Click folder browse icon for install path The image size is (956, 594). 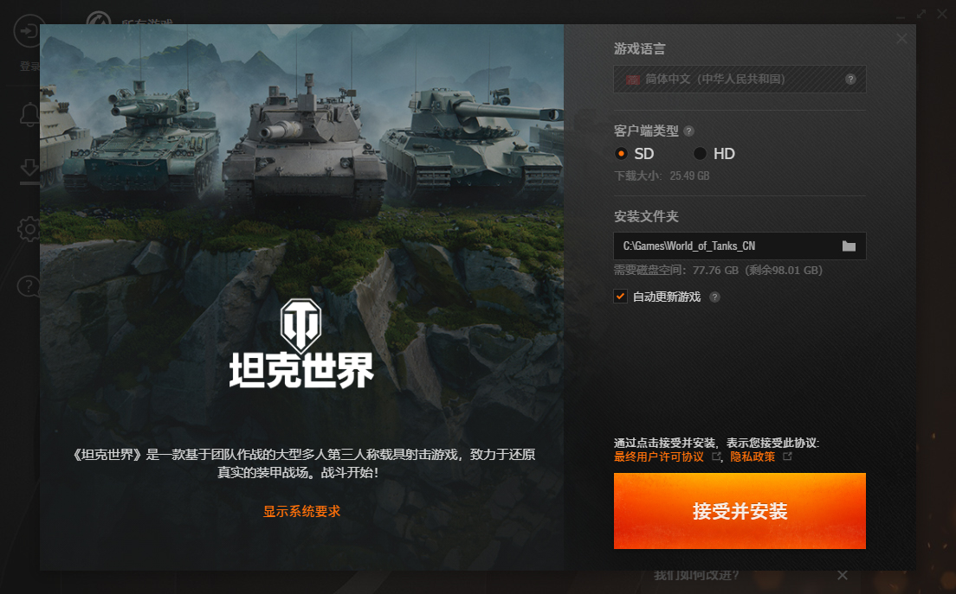(849, 246)
